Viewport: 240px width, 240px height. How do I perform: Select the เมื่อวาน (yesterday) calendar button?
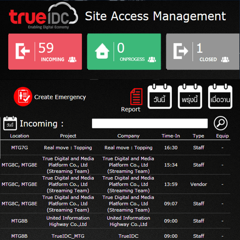(x=220, y=96)
